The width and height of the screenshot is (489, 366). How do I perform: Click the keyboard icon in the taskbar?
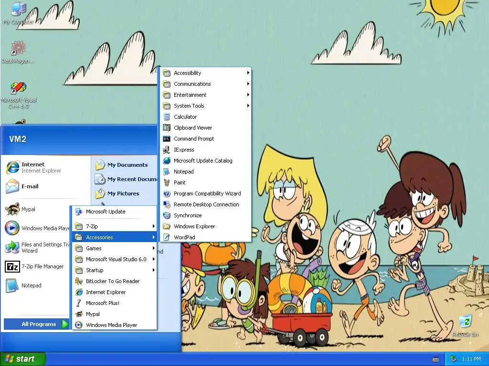pos(436,359)
